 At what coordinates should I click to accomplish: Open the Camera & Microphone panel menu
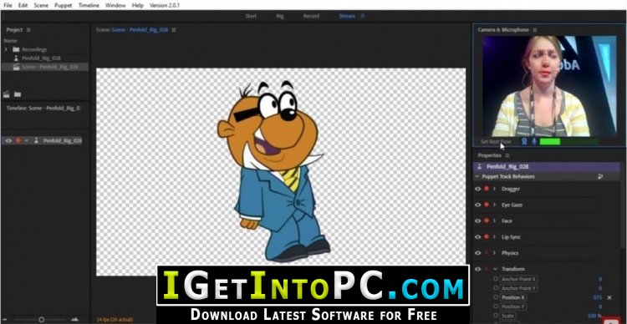click(x=535, y=30)
